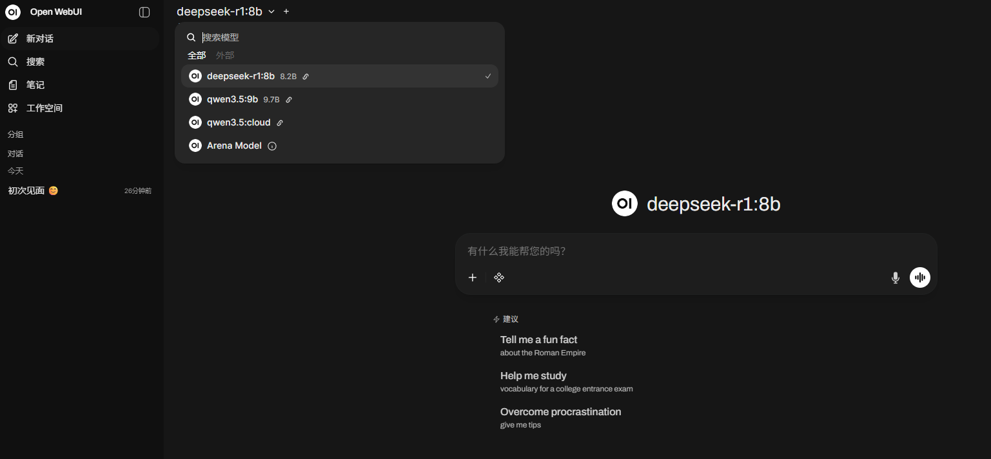Click the plus icon to add another model
The width and height of the screenshot is (991, 459).
(x=286, y=12)
